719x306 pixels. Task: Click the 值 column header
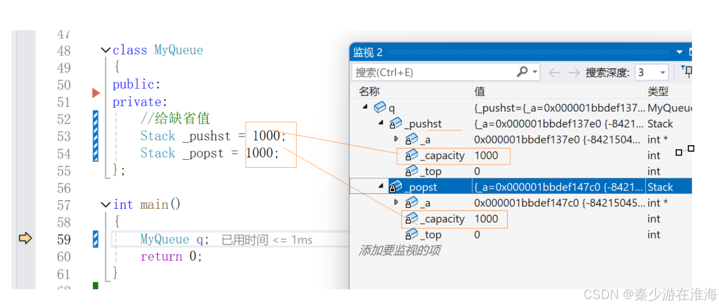coord(479,91)
